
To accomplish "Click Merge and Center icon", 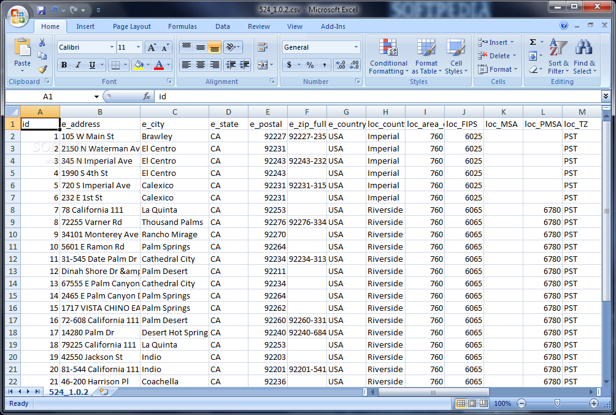I will [x=263, y=65].
